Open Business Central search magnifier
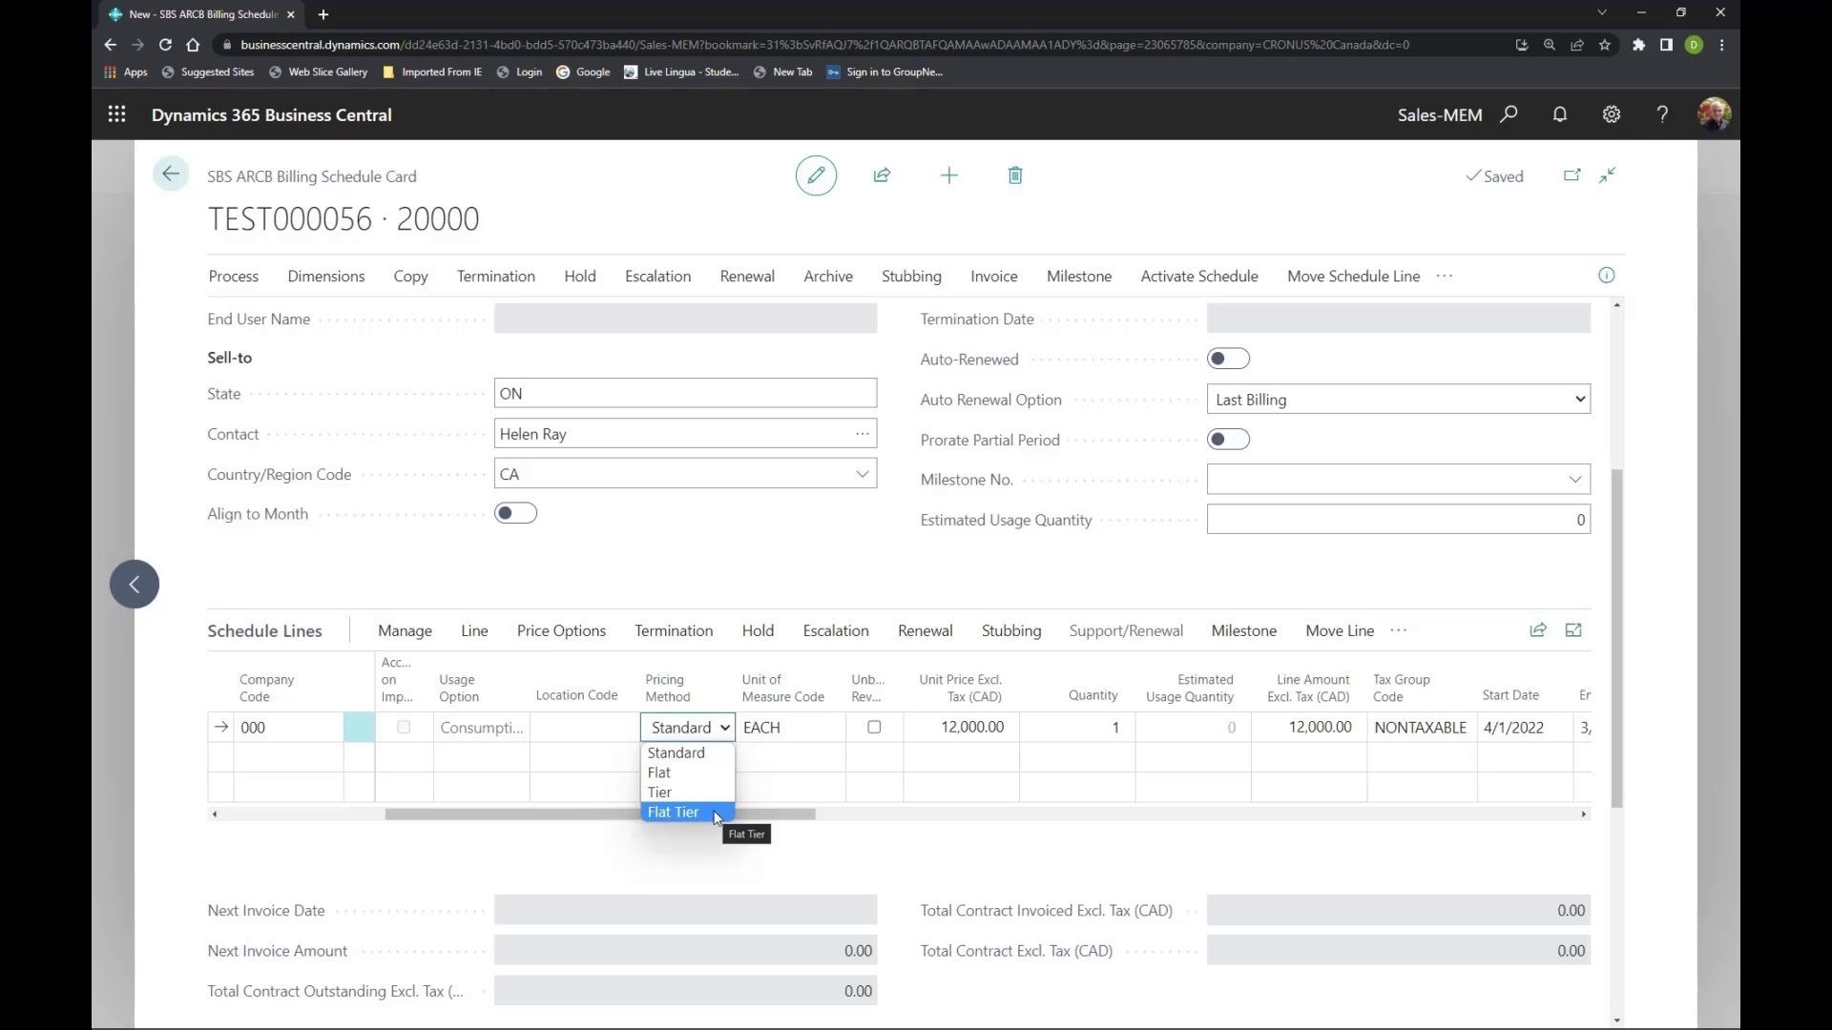 (x=1509, y=114)
